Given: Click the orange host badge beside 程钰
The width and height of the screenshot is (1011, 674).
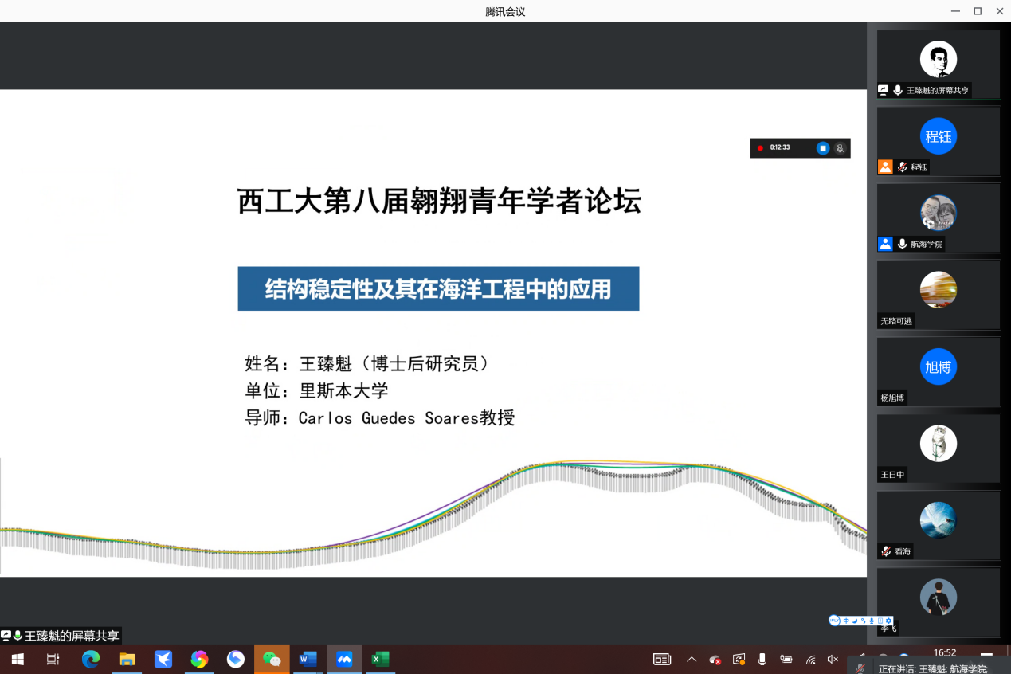Looking at the screenshot, I should click(x=885, y=167).
